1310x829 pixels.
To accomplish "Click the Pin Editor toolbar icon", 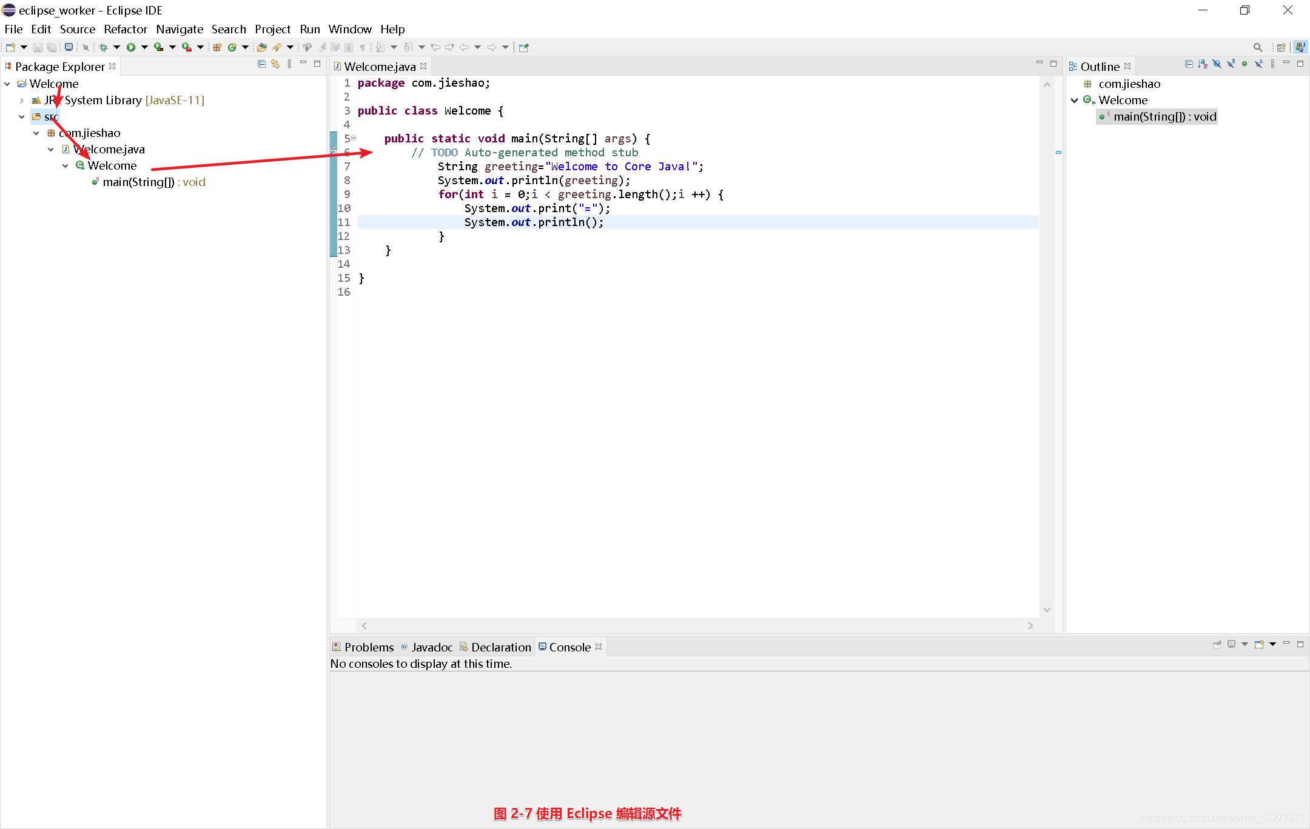I will coord(524,47).
